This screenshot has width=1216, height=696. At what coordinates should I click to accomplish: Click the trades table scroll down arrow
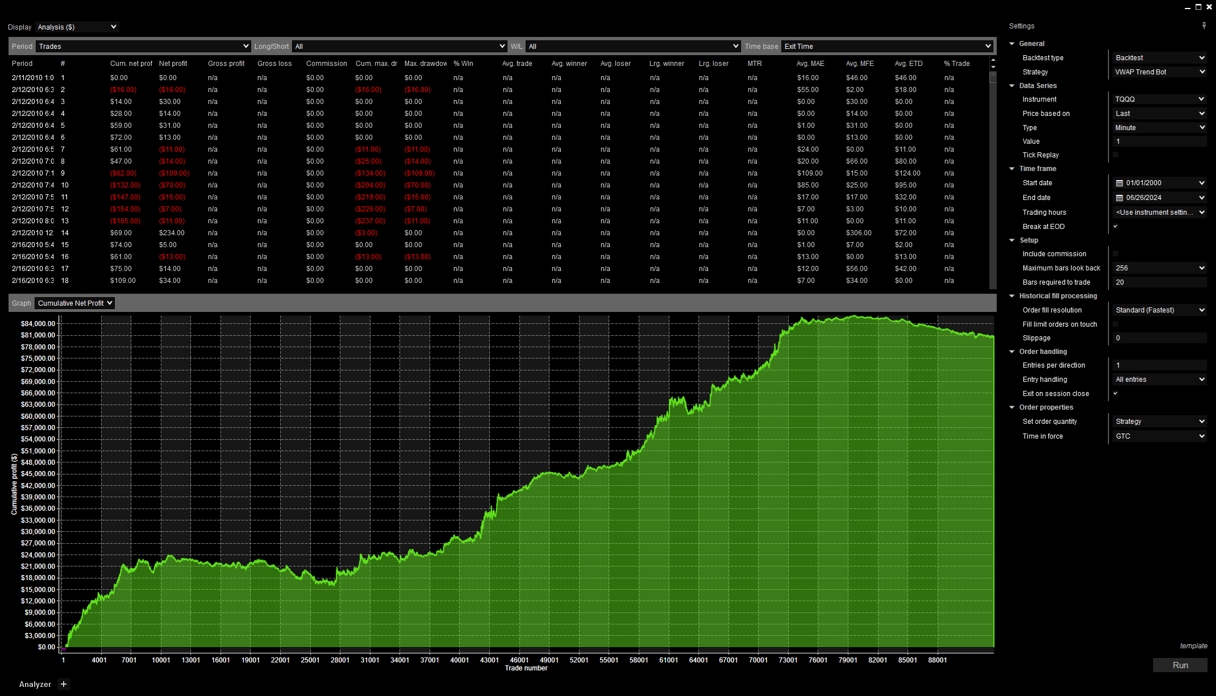point(993,67)
